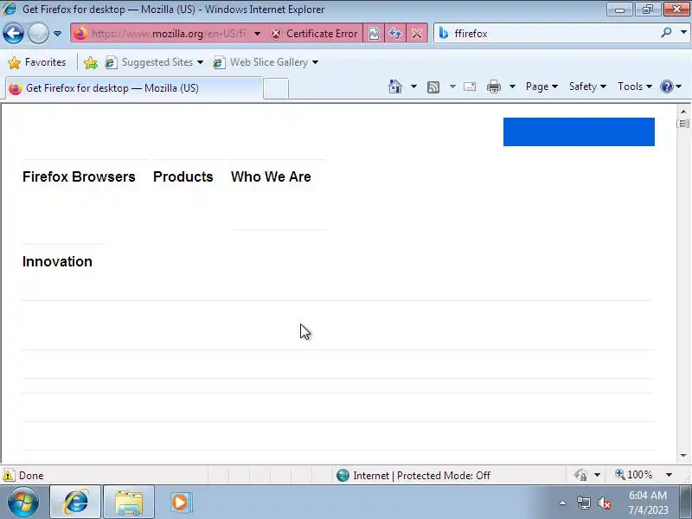The height and width of the screenshot is (519, 692).
Task: Toggle the Compatibility View icon
Action: pyautogui.click(x=374, y=34)
